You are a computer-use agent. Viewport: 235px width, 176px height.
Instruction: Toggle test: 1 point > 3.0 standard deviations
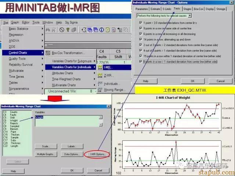pyautogui.click(x=141, y=23)
